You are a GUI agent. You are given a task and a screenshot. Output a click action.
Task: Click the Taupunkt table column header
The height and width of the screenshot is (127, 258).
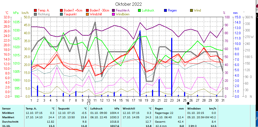(x=64, y=109)
